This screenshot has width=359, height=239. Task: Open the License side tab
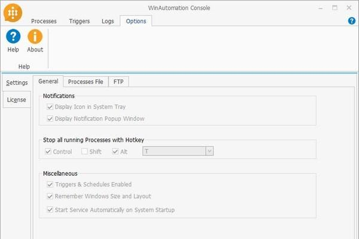(17, 100)
